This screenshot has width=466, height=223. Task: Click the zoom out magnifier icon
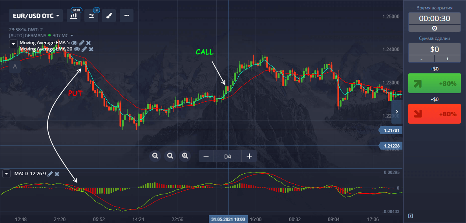[x=155, y=156]
